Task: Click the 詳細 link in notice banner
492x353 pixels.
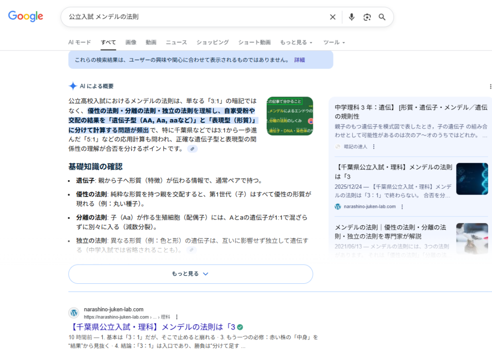Action: (299, 60)
